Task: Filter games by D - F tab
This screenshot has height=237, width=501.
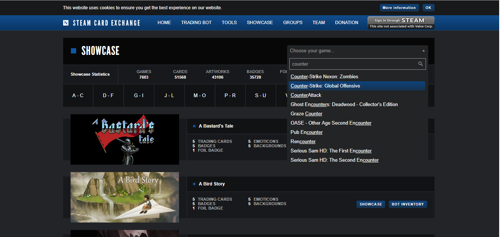Action: (108, 96)
